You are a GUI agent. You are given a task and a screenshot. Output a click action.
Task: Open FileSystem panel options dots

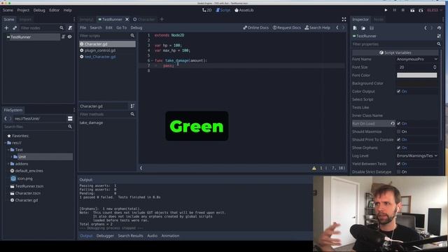pyautogui.click(x=74, y=110)
